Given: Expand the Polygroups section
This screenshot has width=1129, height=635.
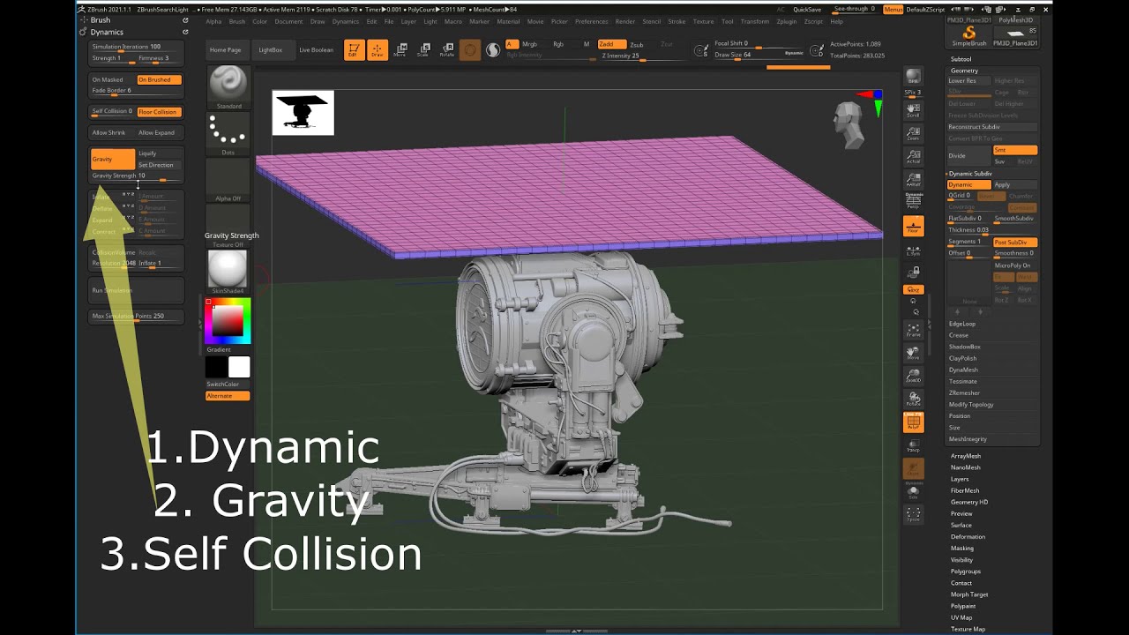Looking at the screenshot, I should point(966,571).
